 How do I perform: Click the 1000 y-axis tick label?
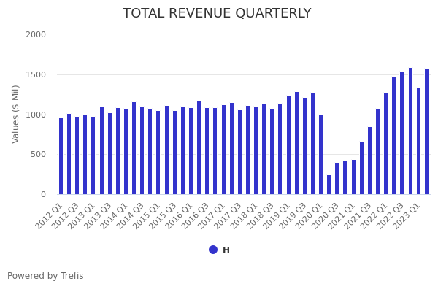pyautogui.click(x=36, y=115)
